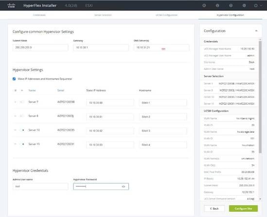Edit the Static IP Address for Server 11
The width and height of the screenshot is (267, 217).
110,145
